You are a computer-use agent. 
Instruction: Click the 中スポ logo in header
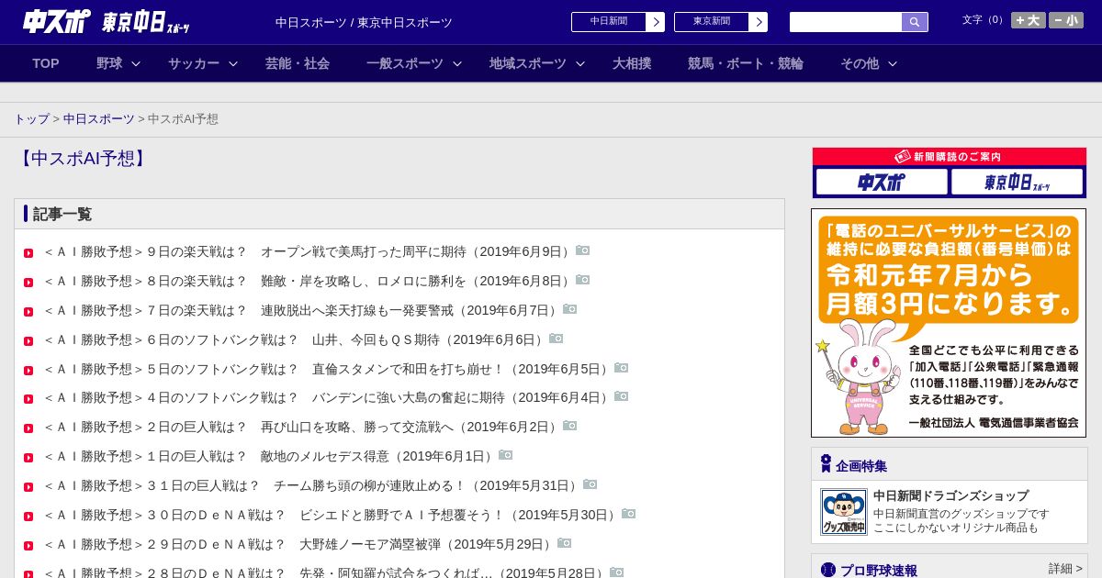click(x=57, y=21)
